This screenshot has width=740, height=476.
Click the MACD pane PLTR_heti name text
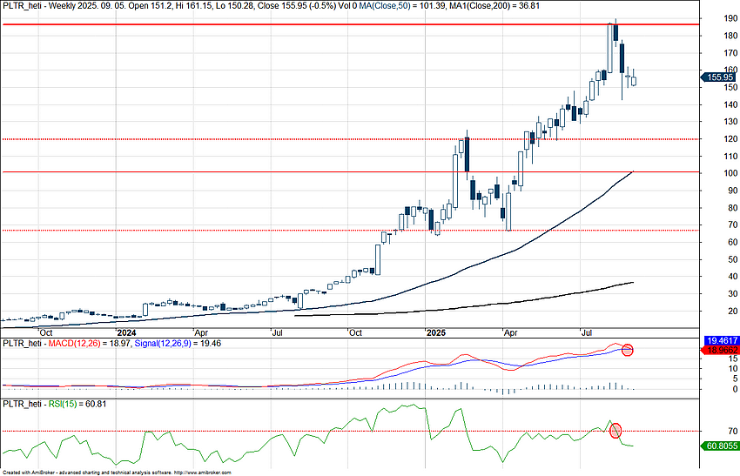click(22, 344)
